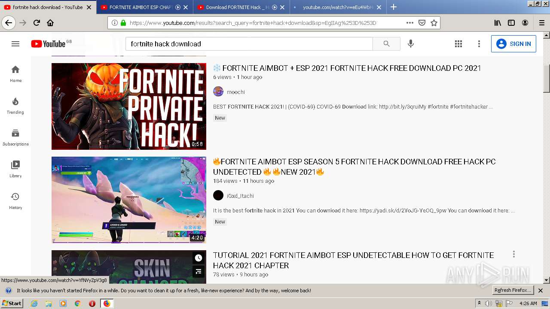Viewport: 550px width, 309px height.
Task: Open the Firefox library toolbar icon
Action: coord(498,23)
